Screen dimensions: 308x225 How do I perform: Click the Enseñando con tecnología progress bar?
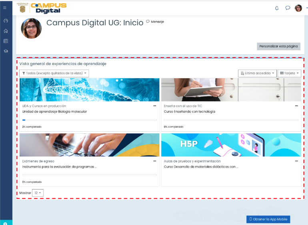click(x=231, y=120)
